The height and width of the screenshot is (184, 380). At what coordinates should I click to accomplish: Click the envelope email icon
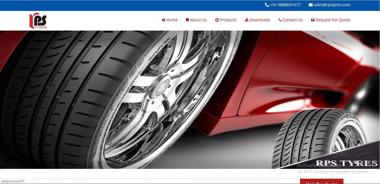coord(311,5)
